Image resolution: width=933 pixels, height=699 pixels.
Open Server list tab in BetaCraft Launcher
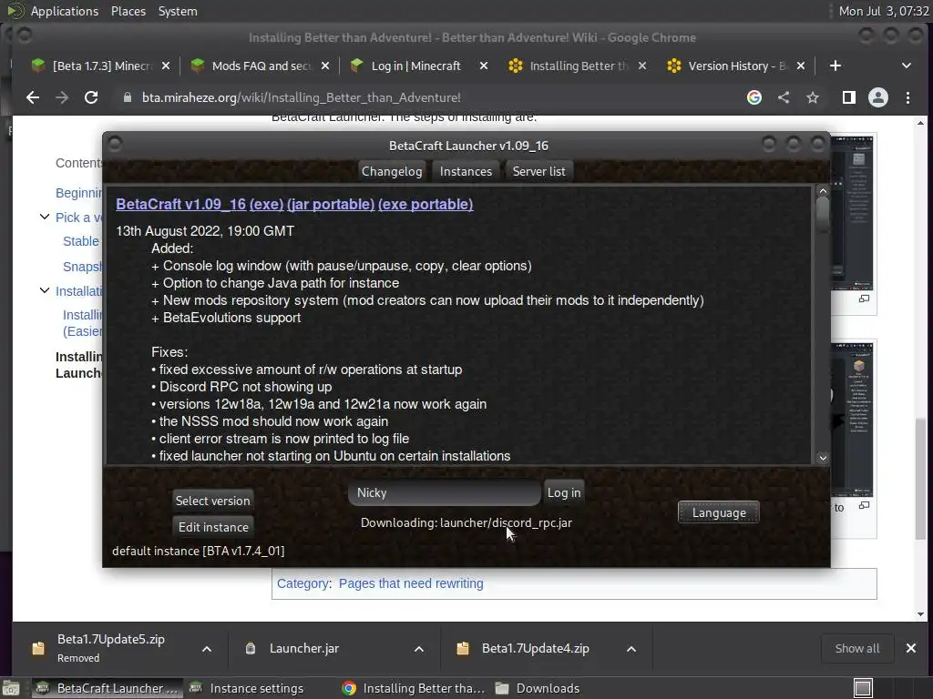[539, 171]
